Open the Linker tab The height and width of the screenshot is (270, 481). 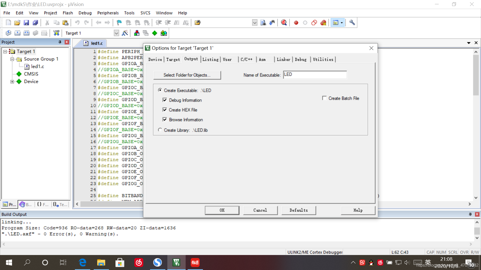[x=283, y=59]
